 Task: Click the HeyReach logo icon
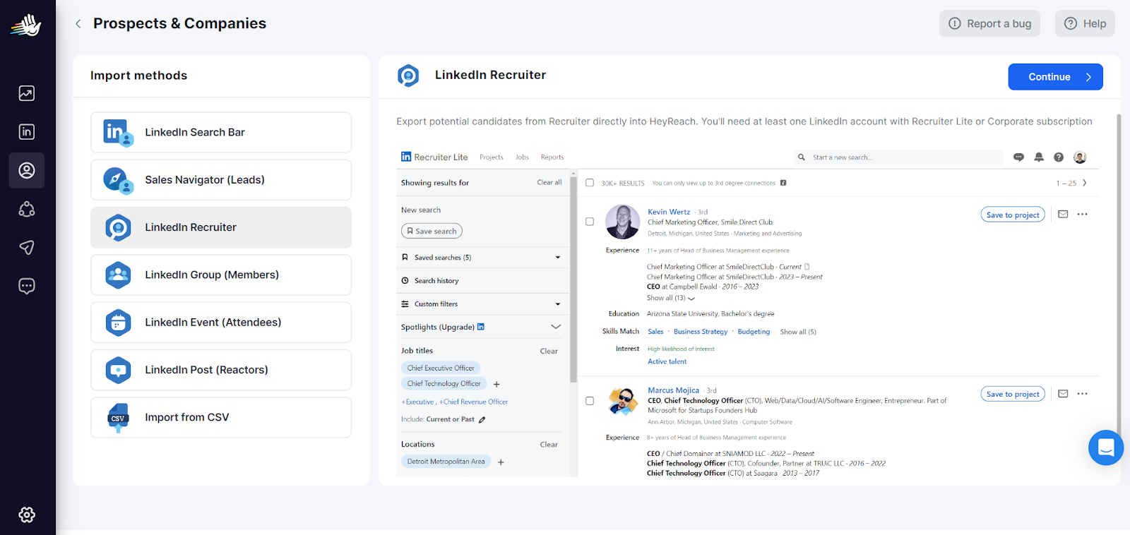tap(26, 25)
